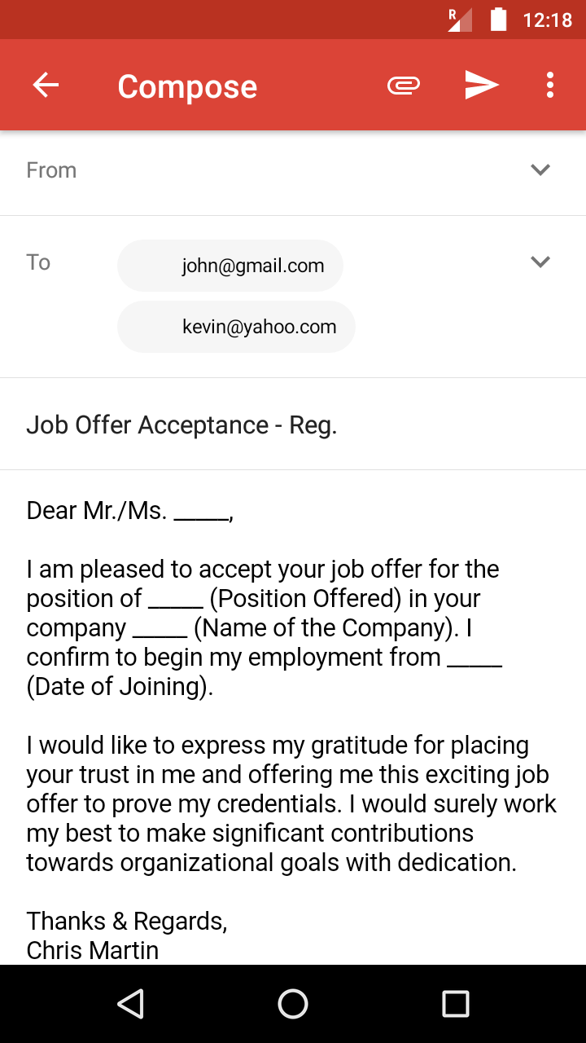The height and width of the screenshot is (1043, 586).
Task: Edit the subject line Job Offer Acceptance
Action: pyautogui.click(x=181, y=425)
